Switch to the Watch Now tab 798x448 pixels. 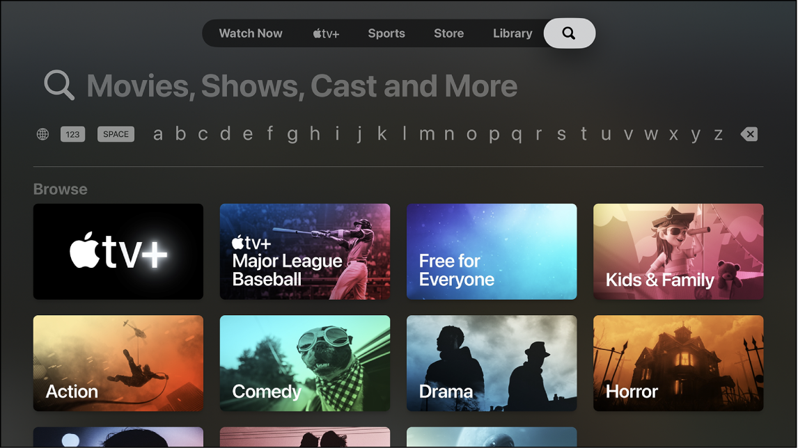(x=251, y=33)
